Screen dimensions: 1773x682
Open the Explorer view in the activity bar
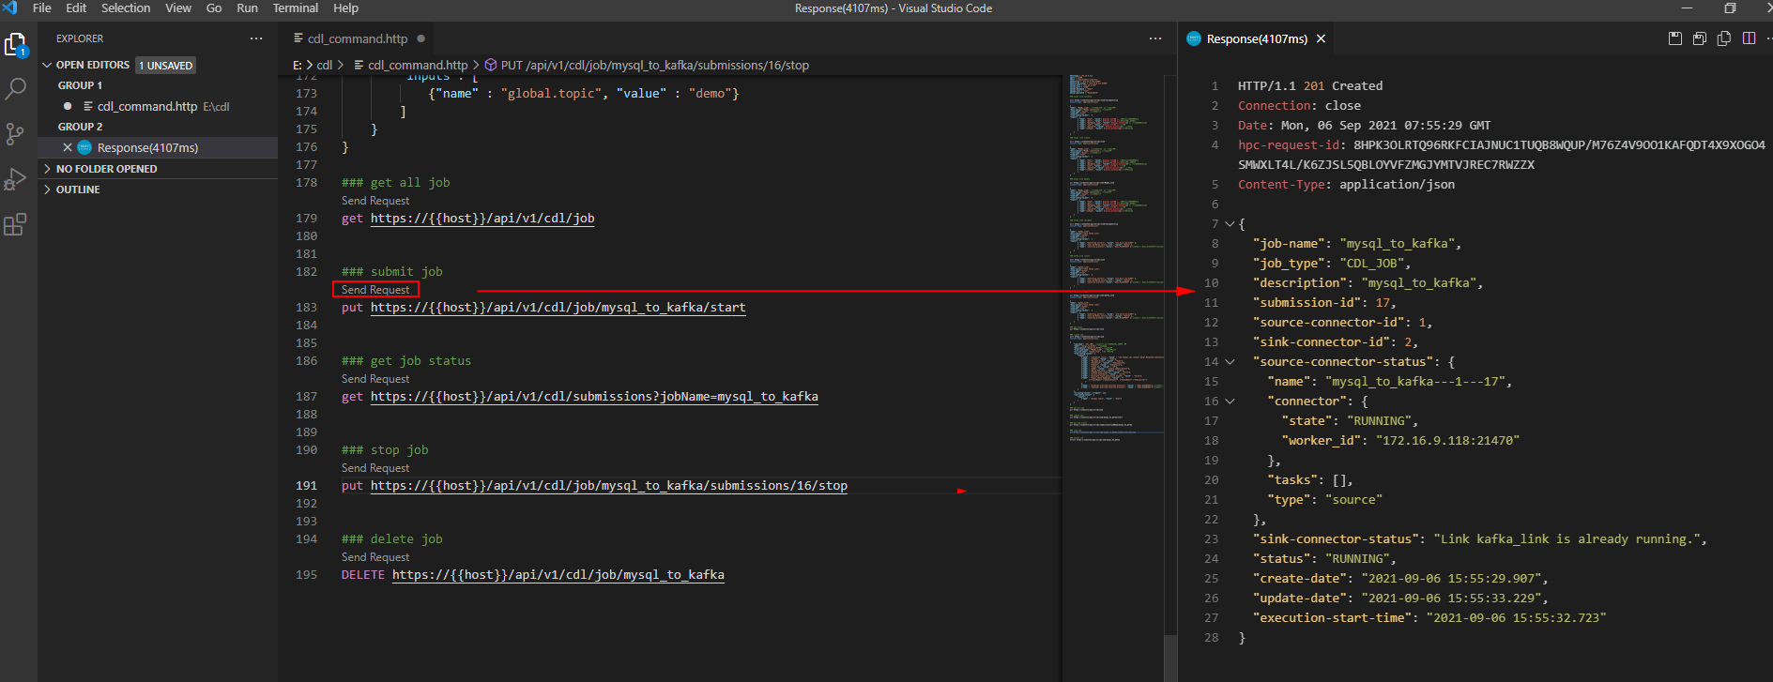[16, 44]
